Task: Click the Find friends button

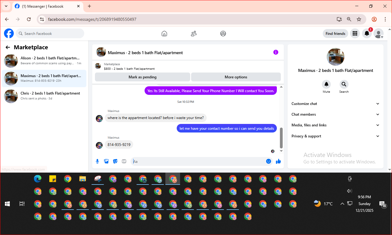Action: 335,34
